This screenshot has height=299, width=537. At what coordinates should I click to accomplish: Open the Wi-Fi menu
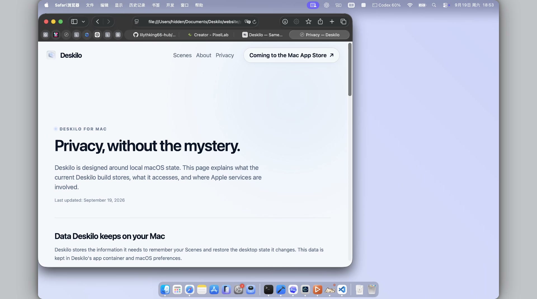click(x=410, y=5)
